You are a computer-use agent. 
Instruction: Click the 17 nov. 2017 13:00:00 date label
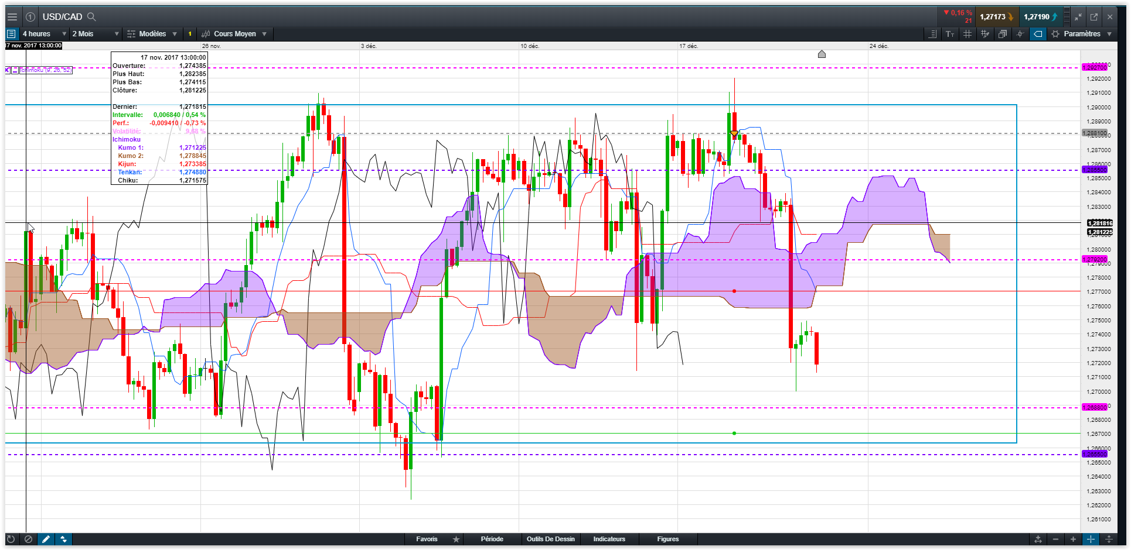(33, 46)
